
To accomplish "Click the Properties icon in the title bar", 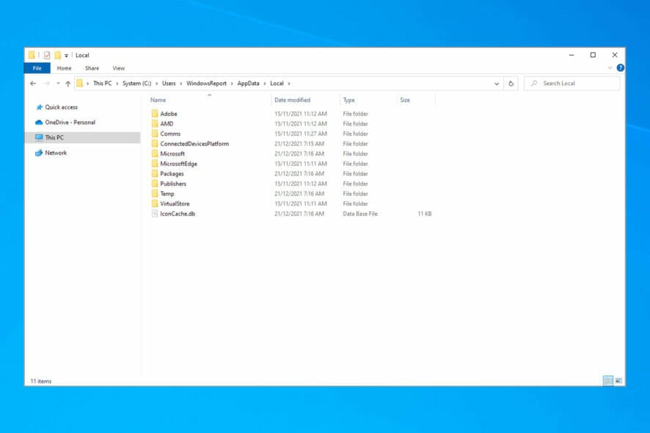I will (47, 55).
